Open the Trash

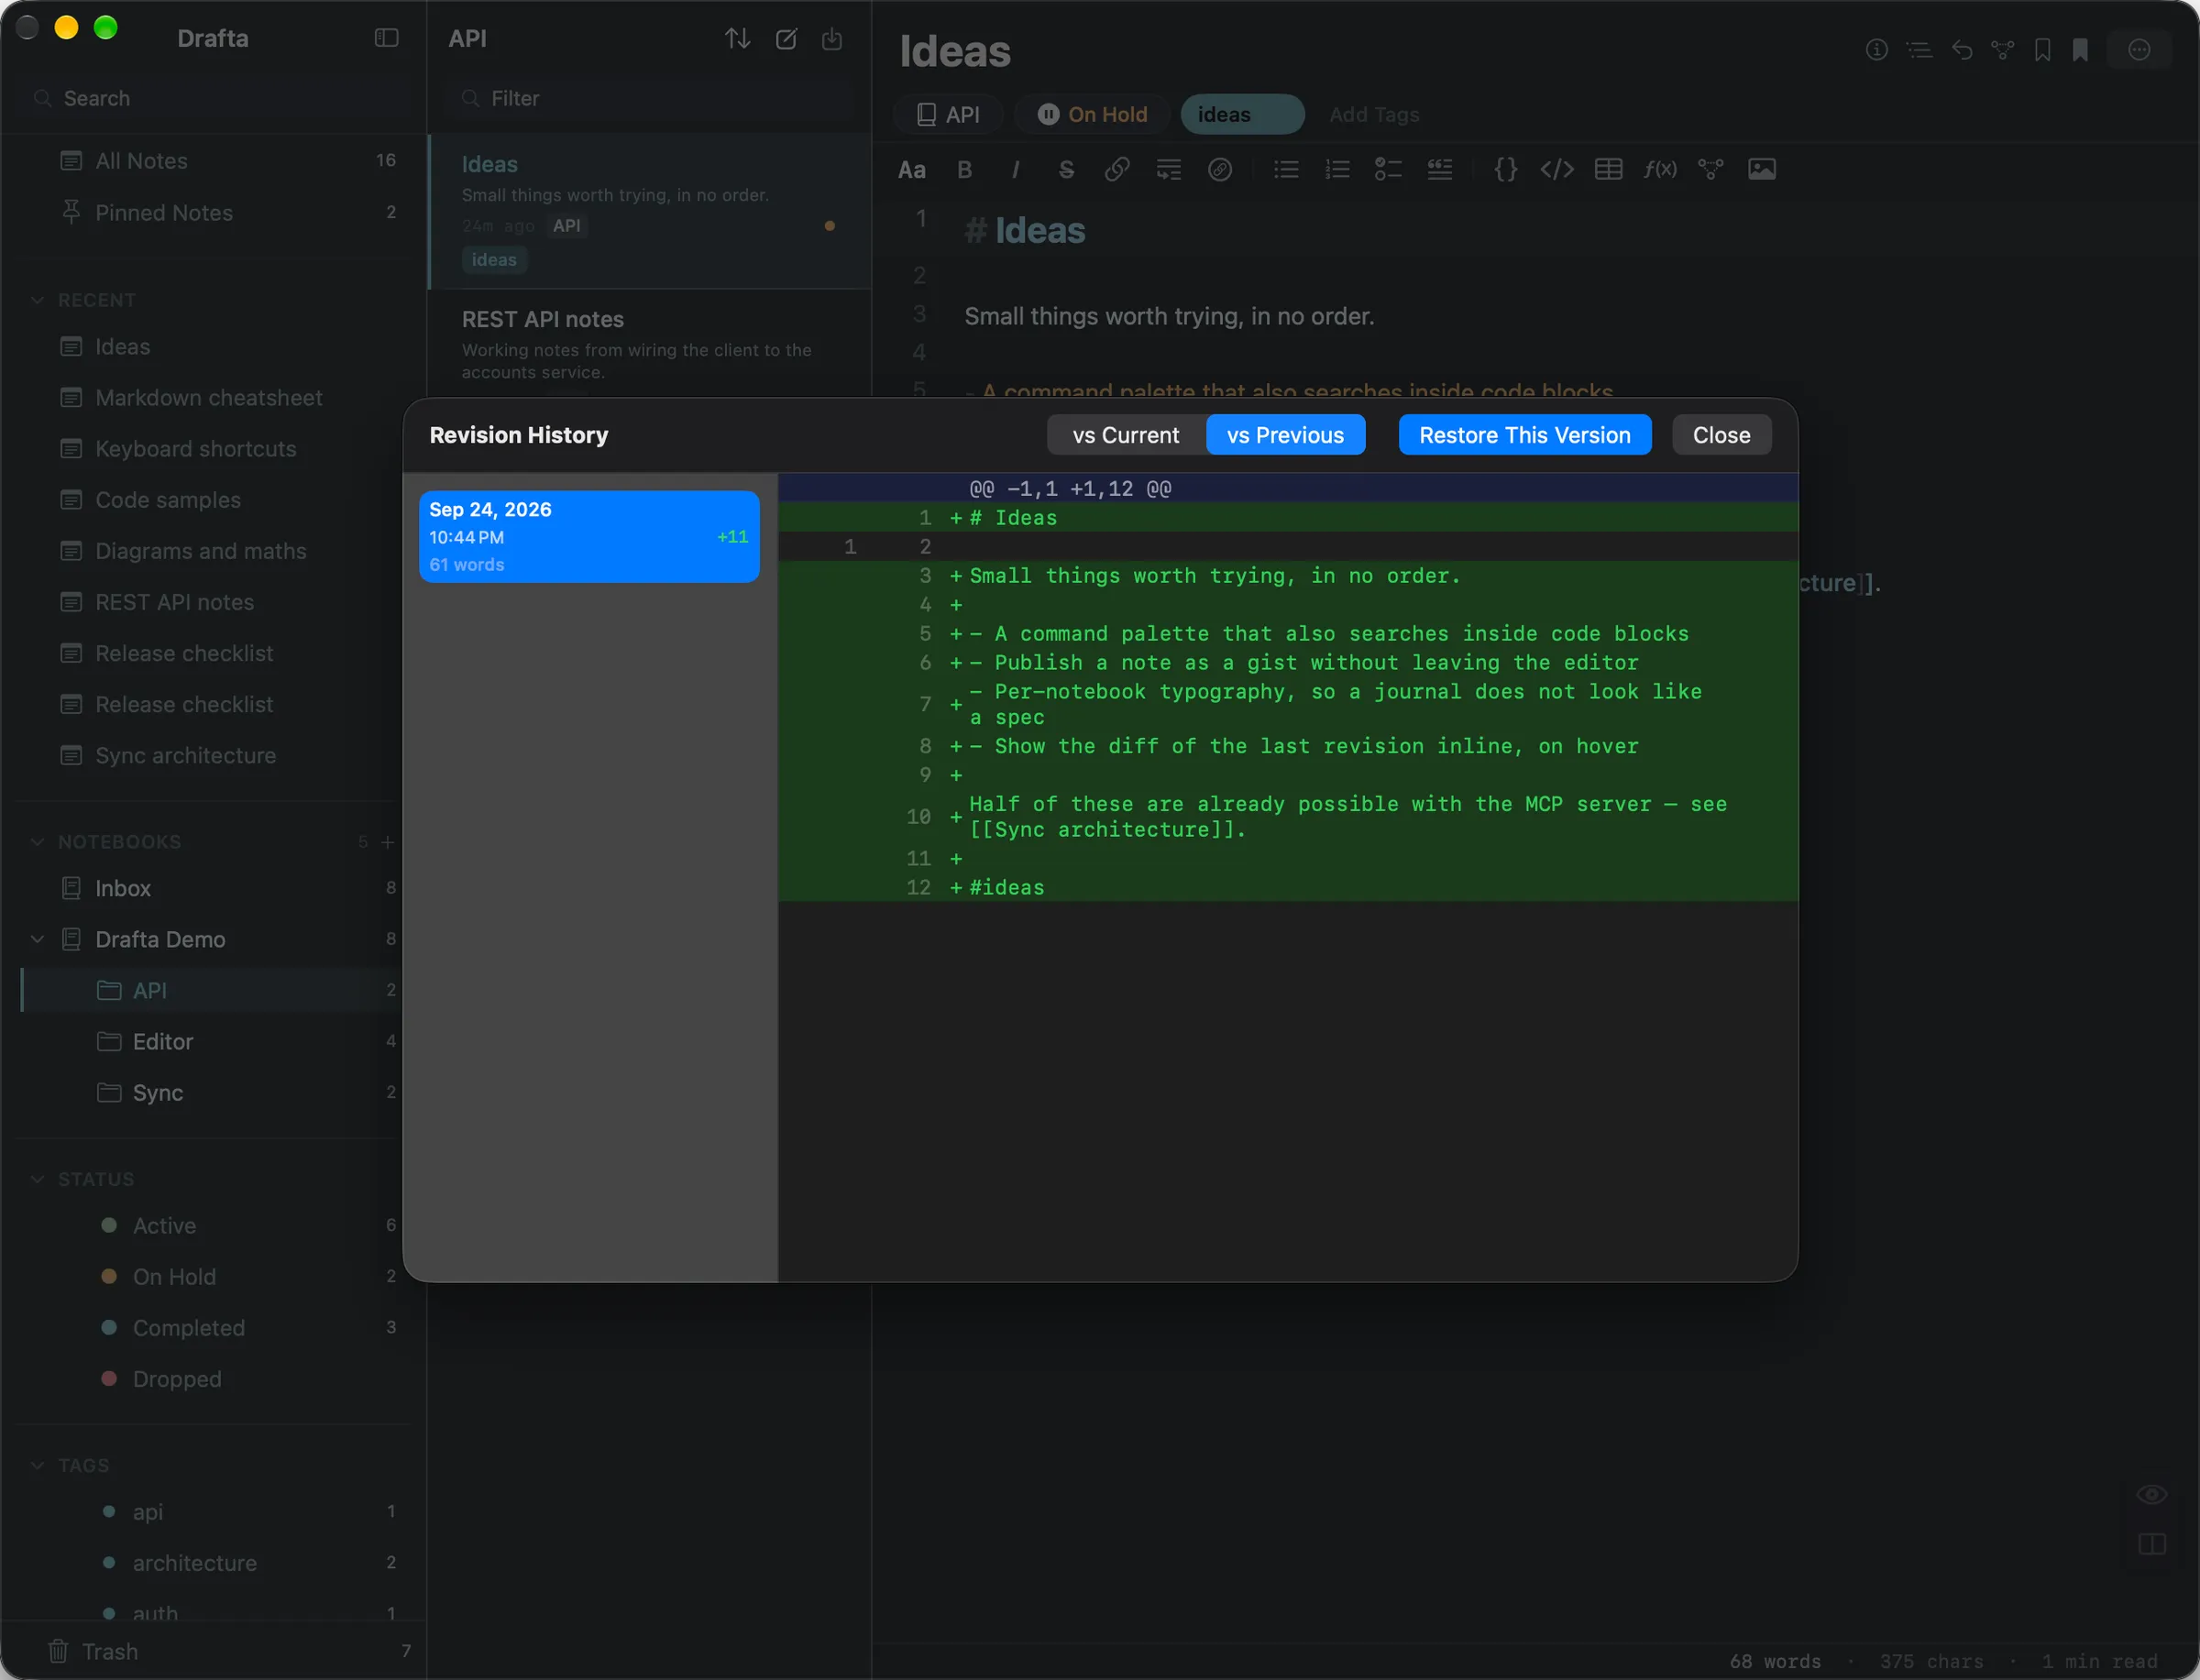tap(214, 1651)
